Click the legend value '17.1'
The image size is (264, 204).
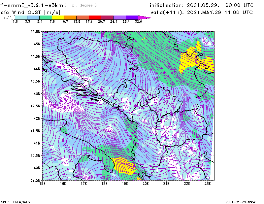[89, 21]
